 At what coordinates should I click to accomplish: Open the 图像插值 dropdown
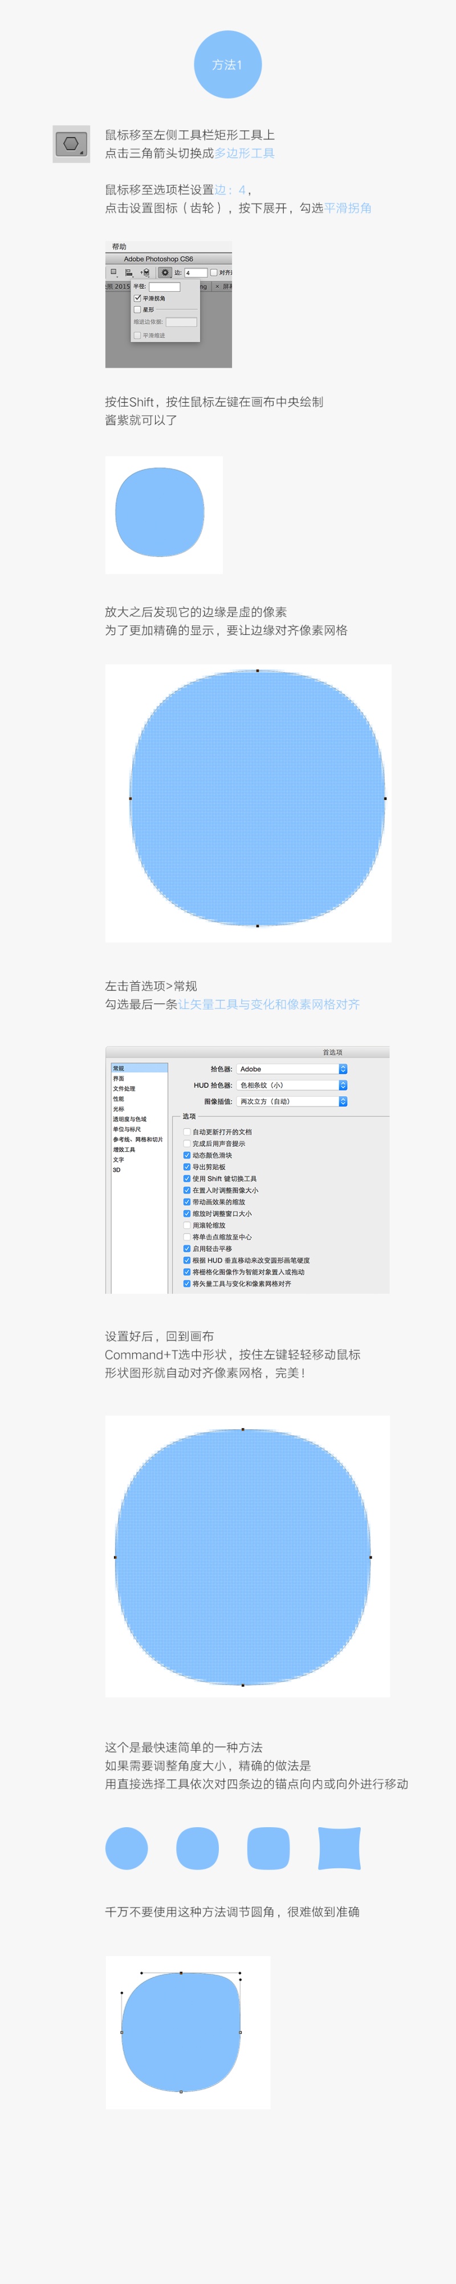point(292,1101)
